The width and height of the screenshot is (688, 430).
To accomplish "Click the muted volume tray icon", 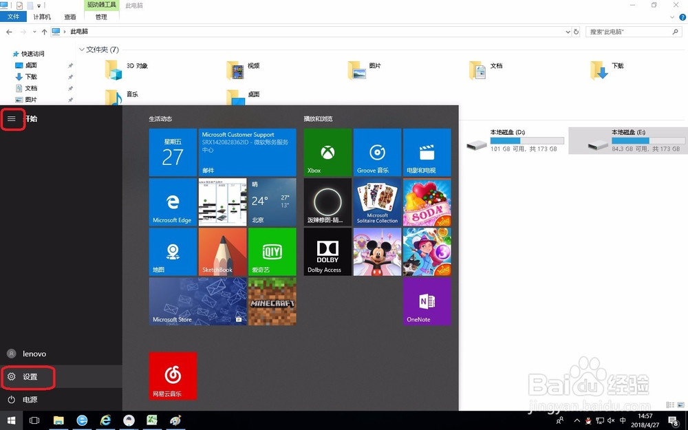I will [x=611, y=421].
